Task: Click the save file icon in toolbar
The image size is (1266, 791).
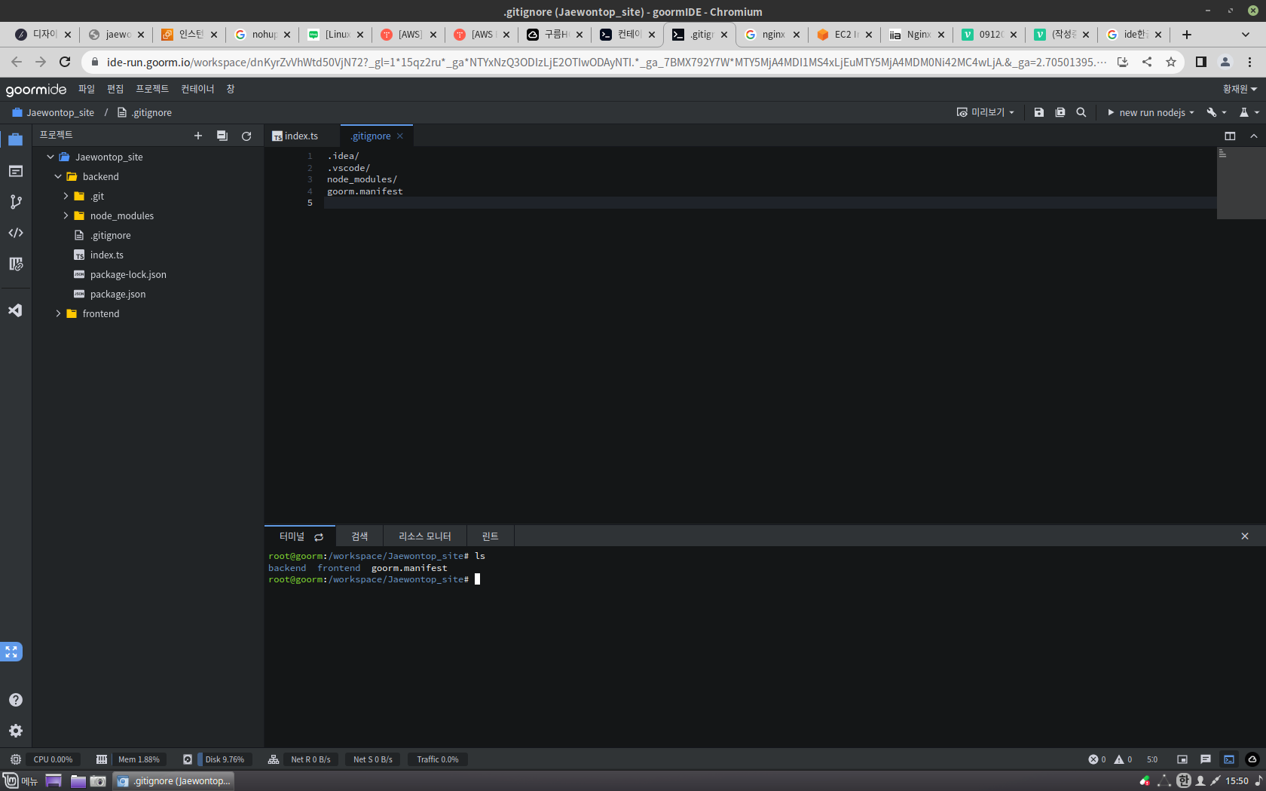Action: tap(1039, 112)
